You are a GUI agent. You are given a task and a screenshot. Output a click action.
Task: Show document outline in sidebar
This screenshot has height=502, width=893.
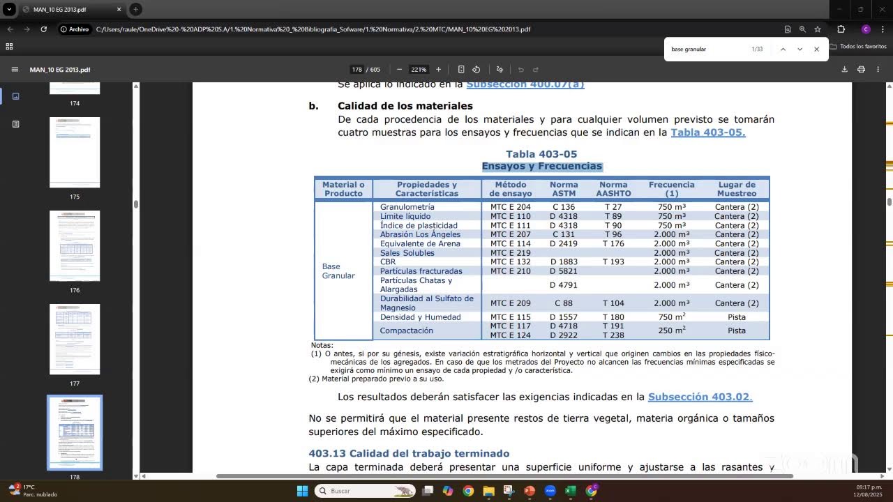pyautogui.click(x=15, y=124)
